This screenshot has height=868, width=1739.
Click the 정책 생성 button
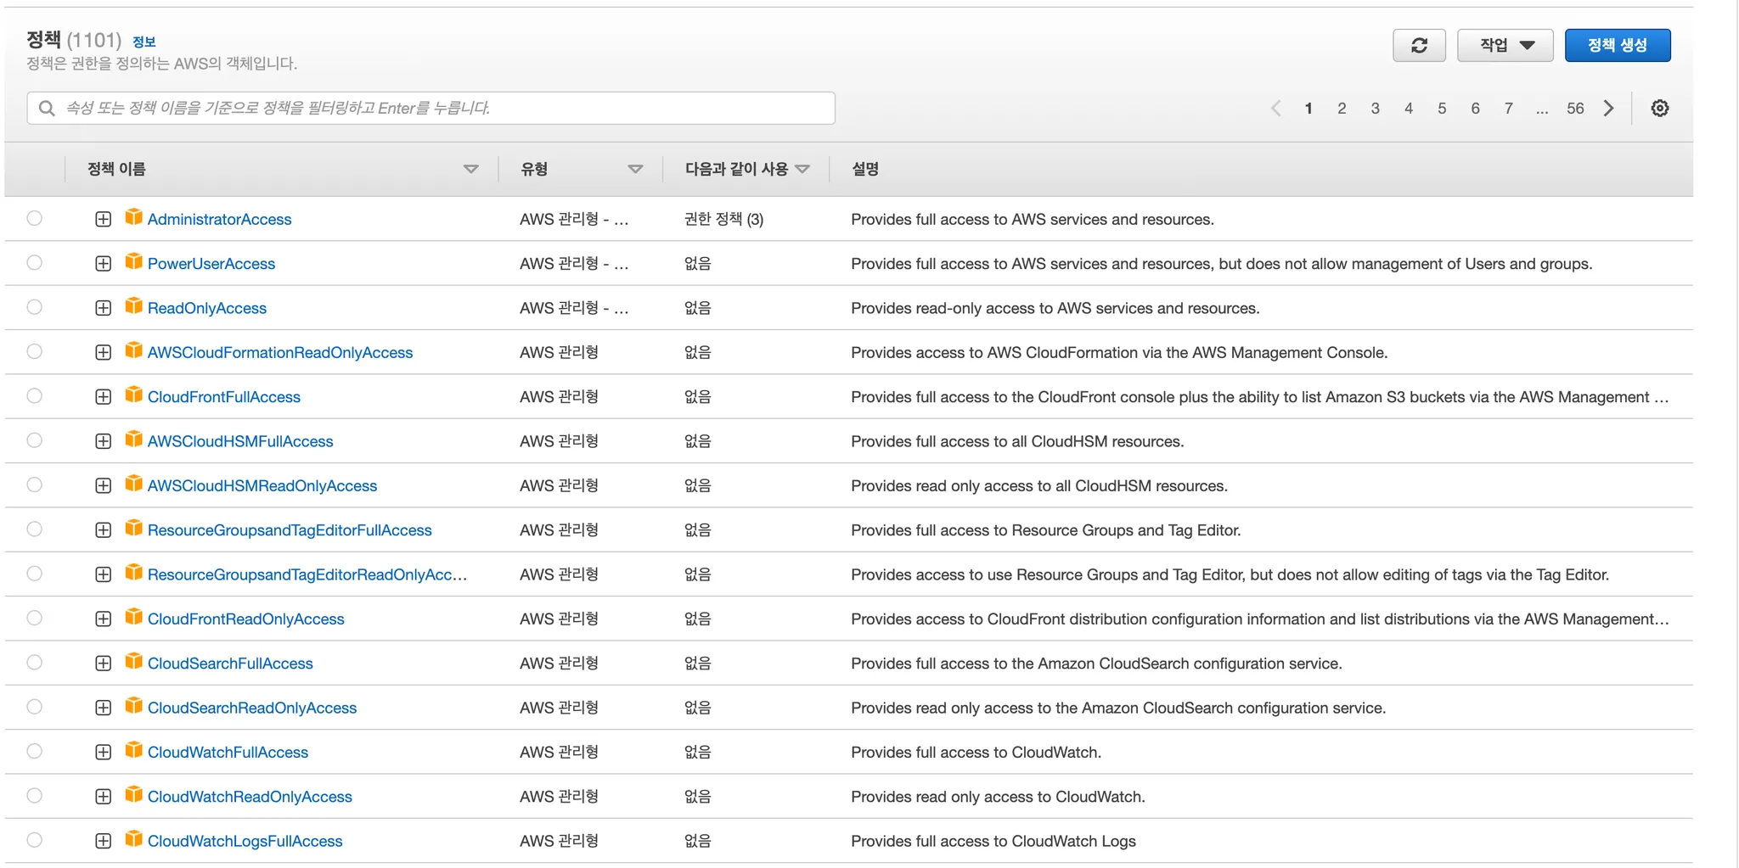click(x=1617, y=46)
